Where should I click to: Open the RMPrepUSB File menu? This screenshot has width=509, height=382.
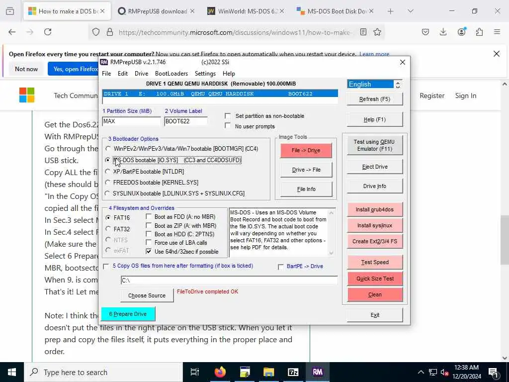click(x=106, y=74)
